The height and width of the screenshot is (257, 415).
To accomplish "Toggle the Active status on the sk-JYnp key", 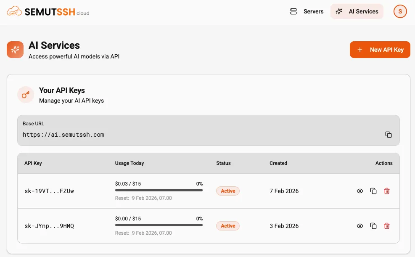I will 227,226.
